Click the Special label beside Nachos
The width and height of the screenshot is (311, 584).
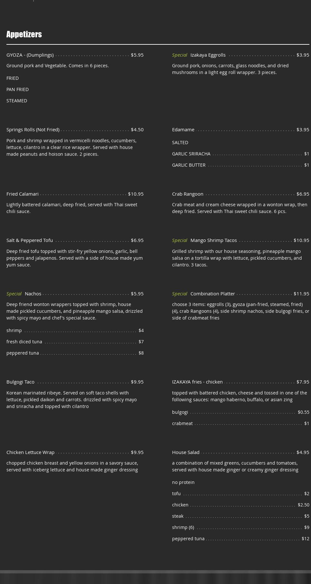click(x=14, y=294)
